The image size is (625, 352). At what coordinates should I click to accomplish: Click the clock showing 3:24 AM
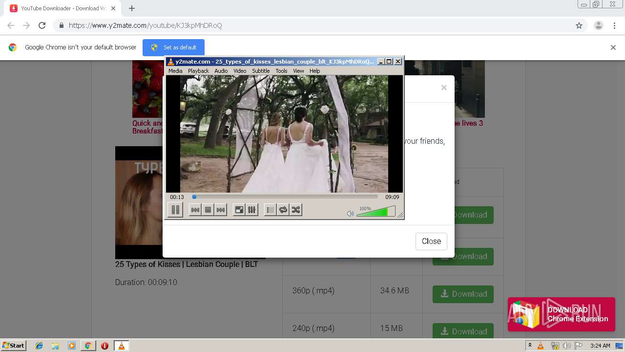600,346
